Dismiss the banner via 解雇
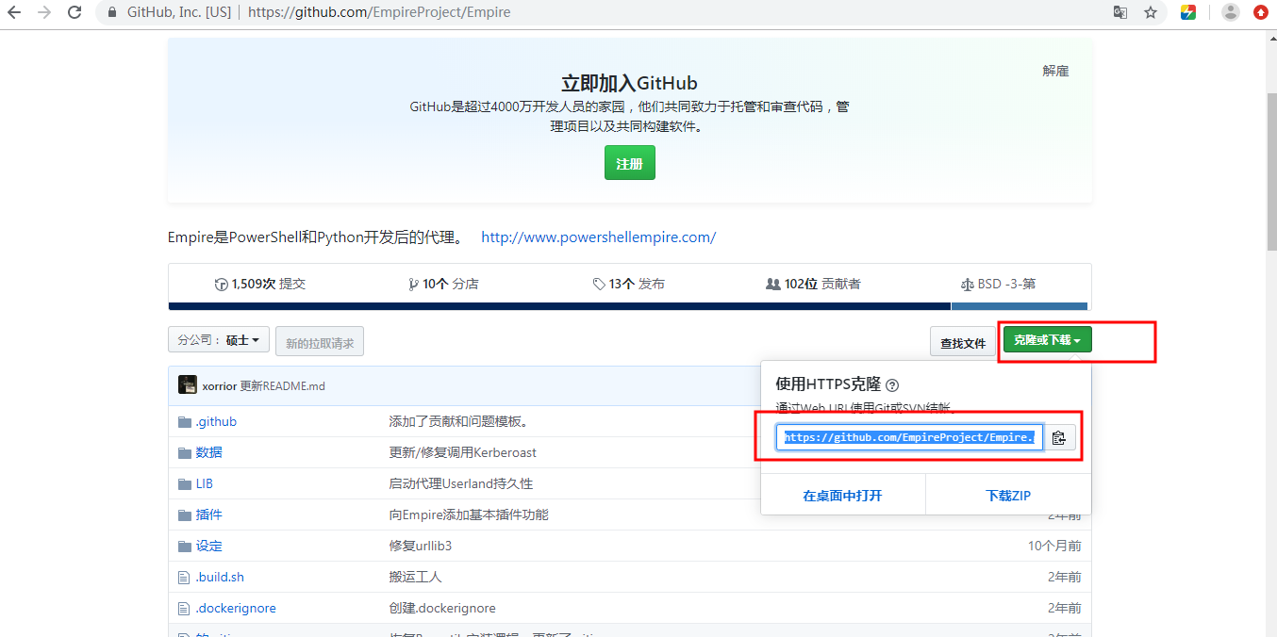Viewport: 1277px width, 637px height. coord(1055,71)
